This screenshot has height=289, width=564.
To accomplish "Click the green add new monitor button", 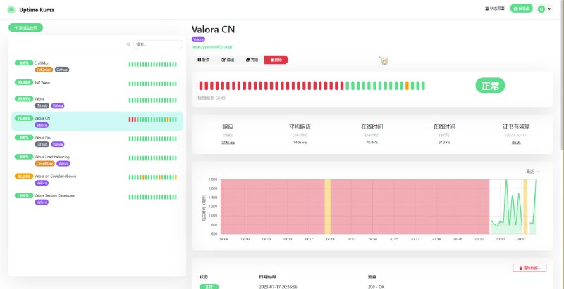I will coord(25,27).
